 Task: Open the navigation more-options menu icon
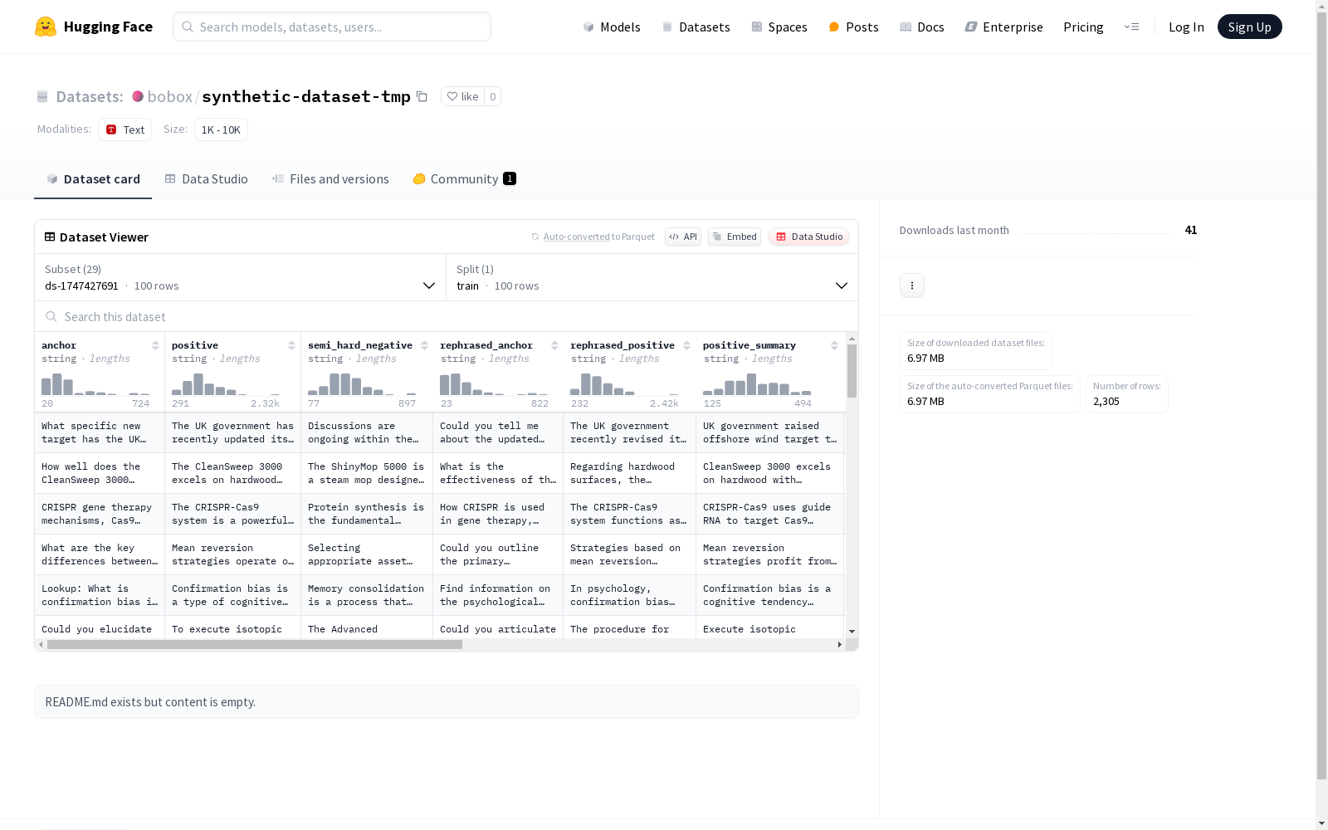coord(1131,27)
